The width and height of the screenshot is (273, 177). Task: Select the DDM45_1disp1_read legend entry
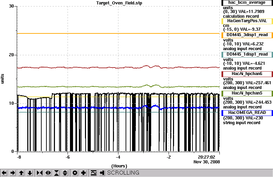pos(247,55)
